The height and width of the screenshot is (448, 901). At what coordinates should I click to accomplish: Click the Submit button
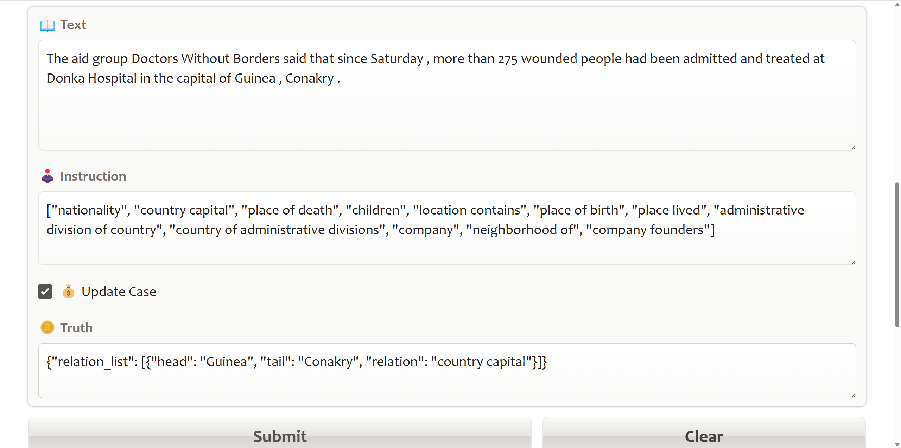(x=280, y=433)
